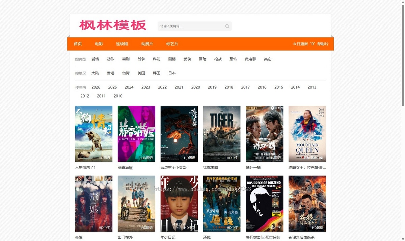Click the 枫林模板 site logo
Screen dimensions: 405x241
[x=113, y=25]
